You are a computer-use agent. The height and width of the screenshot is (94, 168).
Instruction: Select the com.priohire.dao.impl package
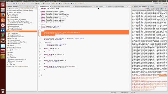[15, 28]
